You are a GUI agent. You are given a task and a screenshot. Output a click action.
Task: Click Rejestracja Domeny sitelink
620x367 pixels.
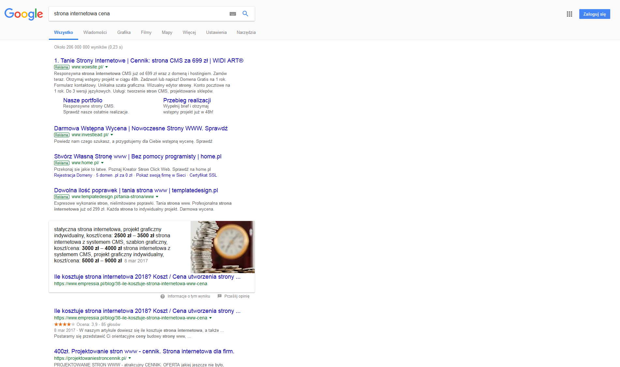coord(73,175)
